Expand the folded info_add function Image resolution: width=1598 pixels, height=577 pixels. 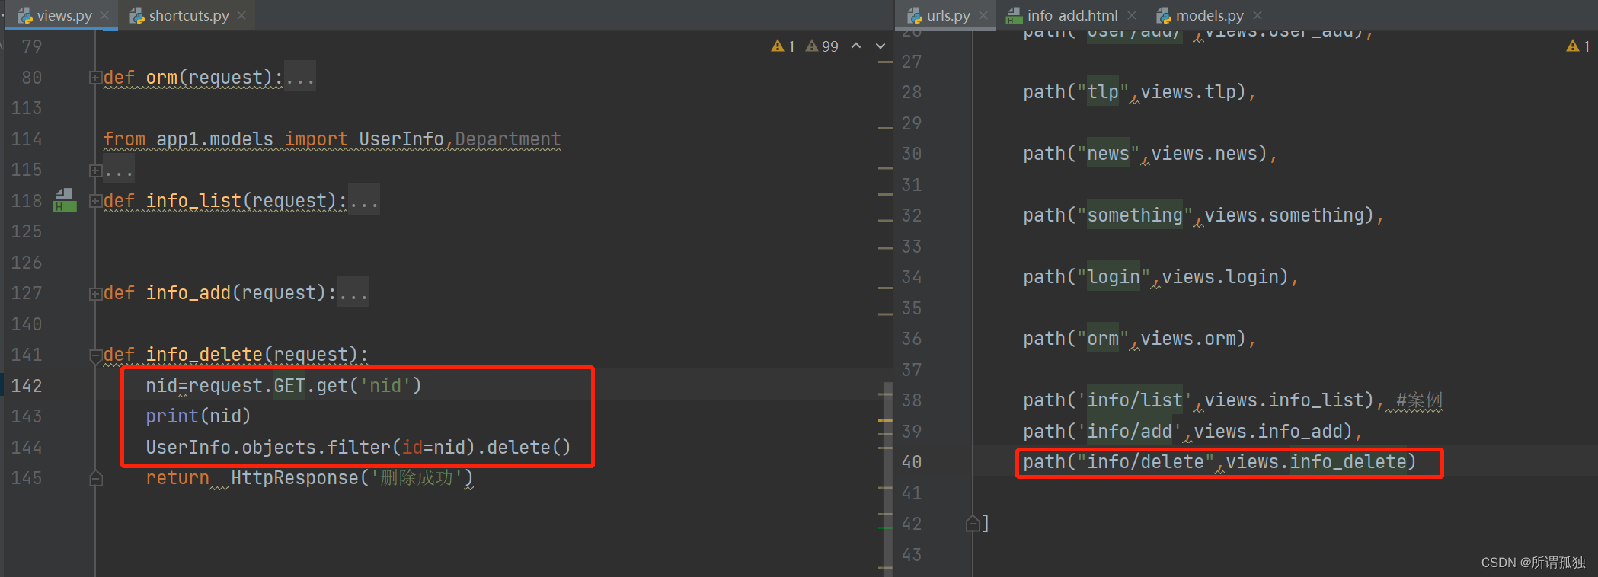coord(95,294)
